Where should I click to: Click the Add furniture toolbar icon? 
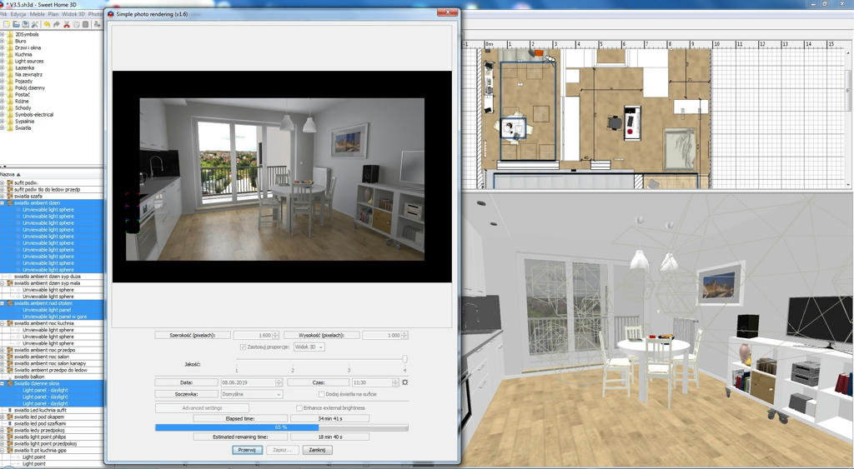point(97,24)
